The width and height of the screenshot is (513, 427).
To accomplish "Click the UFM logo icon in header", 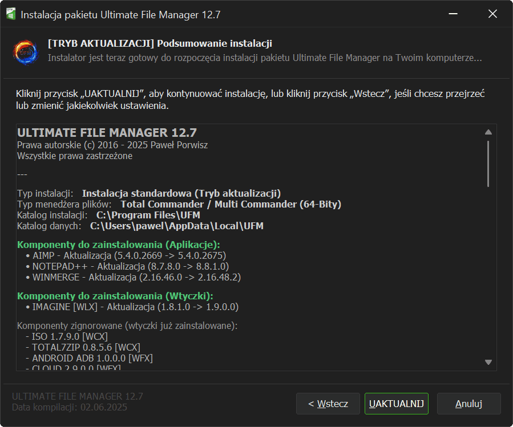I will pos(26,52).
